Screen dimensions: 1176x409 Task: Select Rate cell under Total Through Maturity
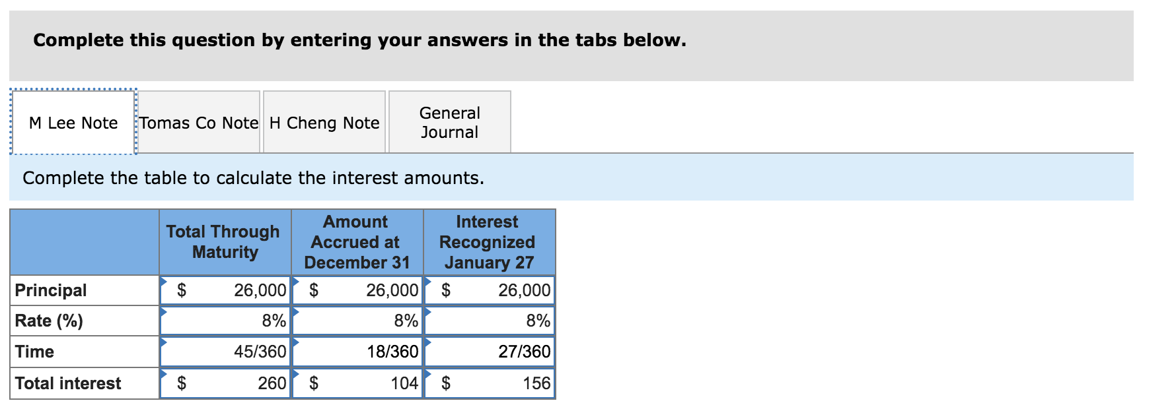click(x=225, y=321)
